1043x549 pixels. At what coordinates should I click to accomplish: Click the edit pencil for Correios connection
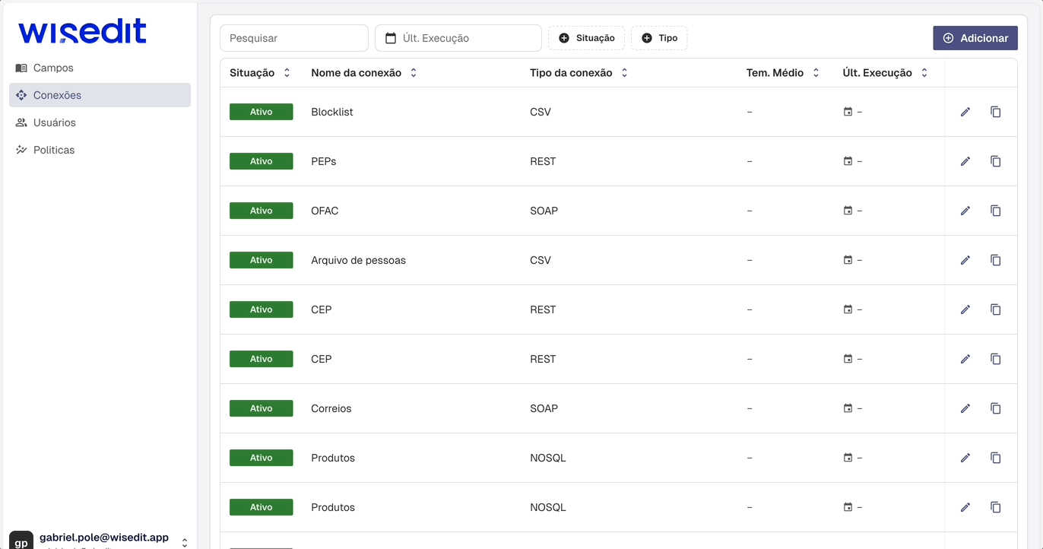click(x=965, y=408)
